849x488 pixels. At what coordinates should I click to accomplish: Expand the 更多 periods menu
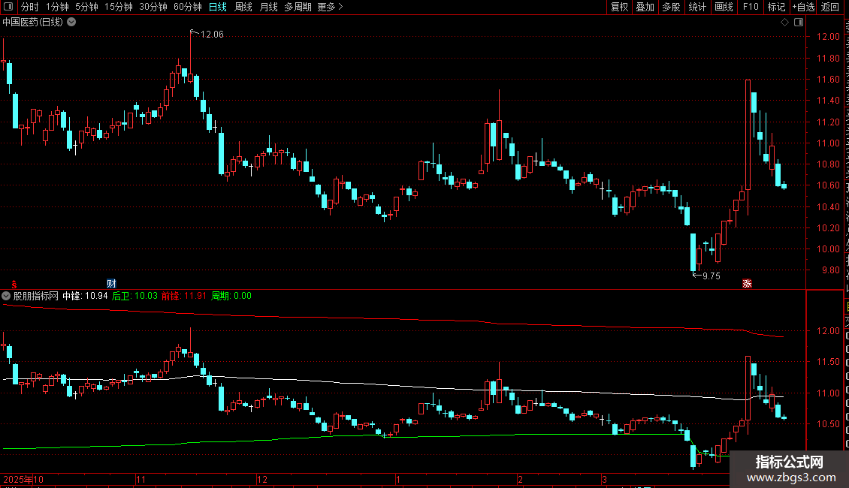coord(330,7)
